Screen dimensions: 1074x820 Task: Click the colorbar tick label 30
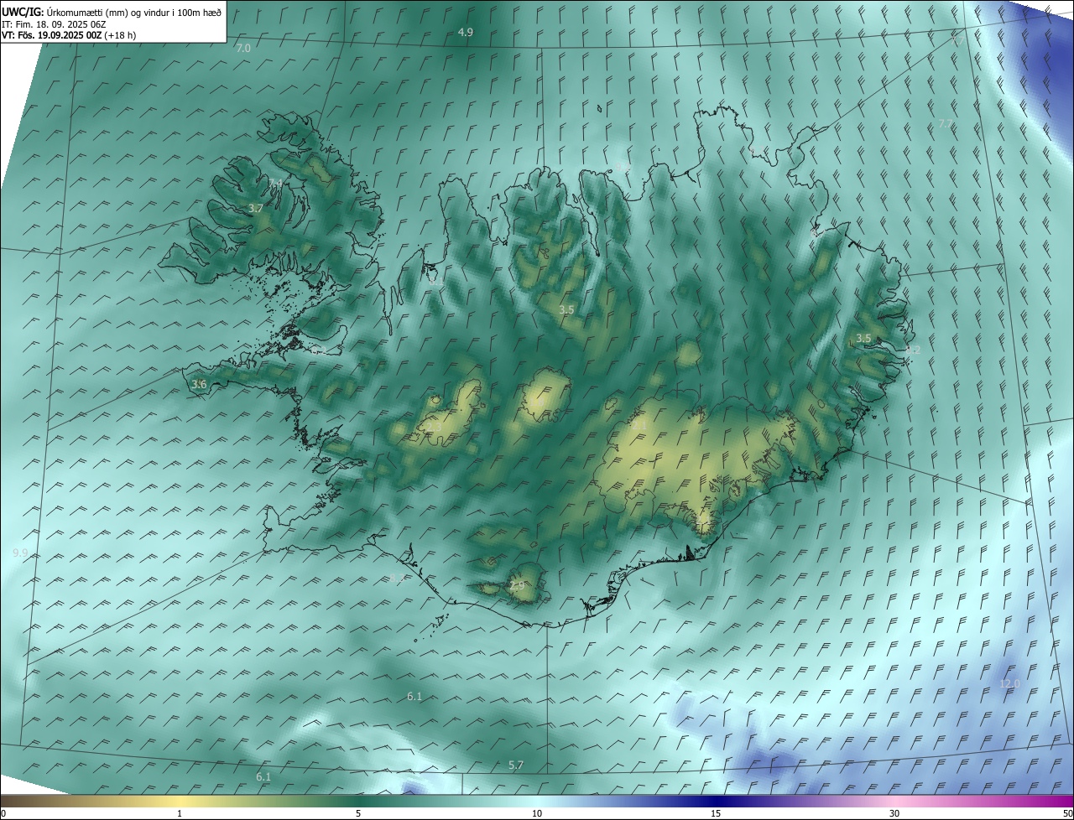(x=894, y=813)
